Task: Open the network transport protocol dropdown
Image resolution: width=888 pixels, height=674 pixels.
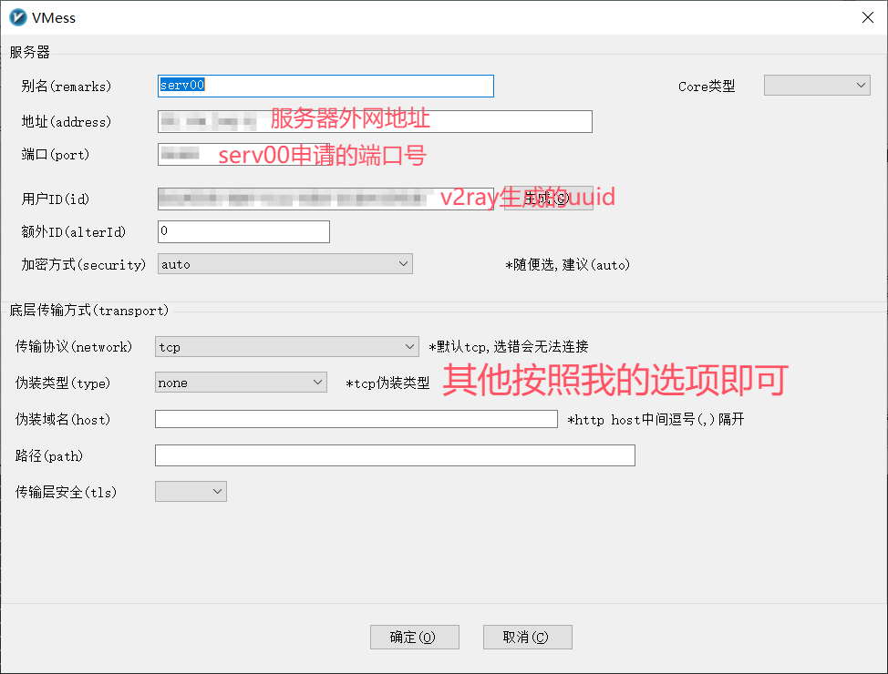Action: (286, 346)
